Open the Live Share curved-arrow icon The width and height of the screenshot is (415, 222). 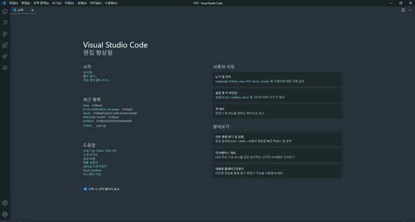pos(5,56)
